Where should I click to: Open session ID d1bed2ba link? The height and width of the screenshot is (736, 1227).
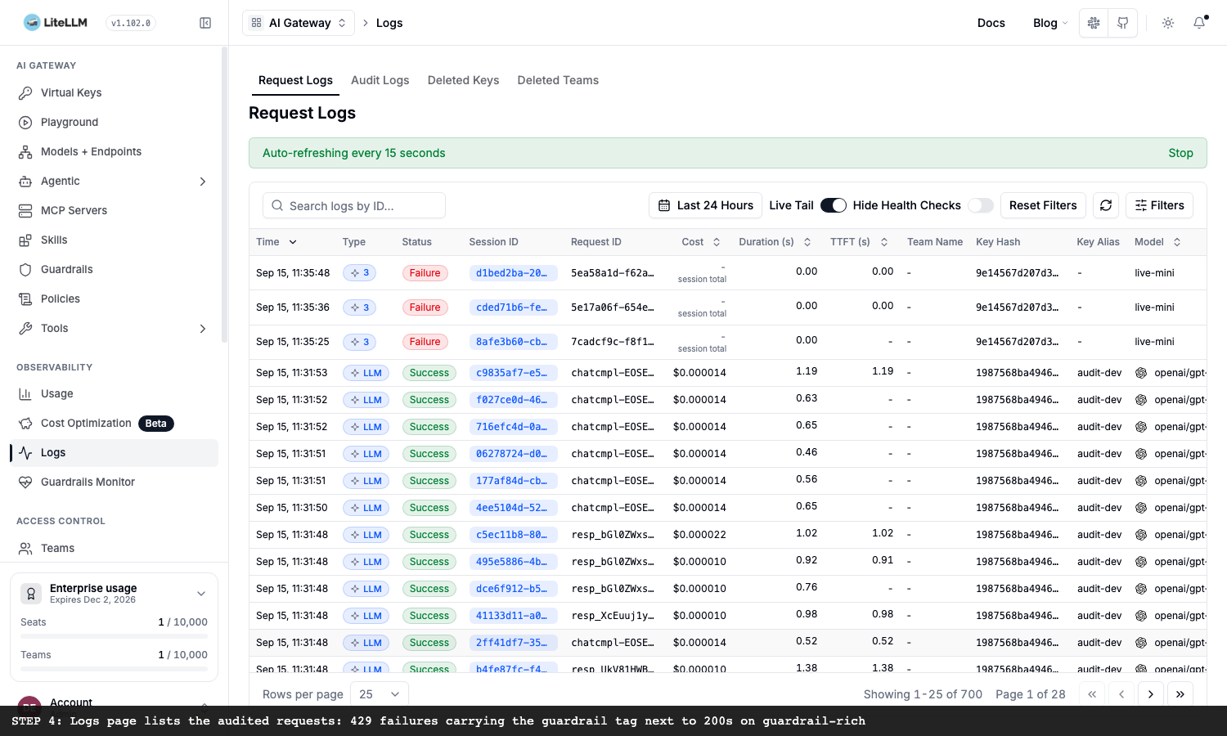pos(513,273)
